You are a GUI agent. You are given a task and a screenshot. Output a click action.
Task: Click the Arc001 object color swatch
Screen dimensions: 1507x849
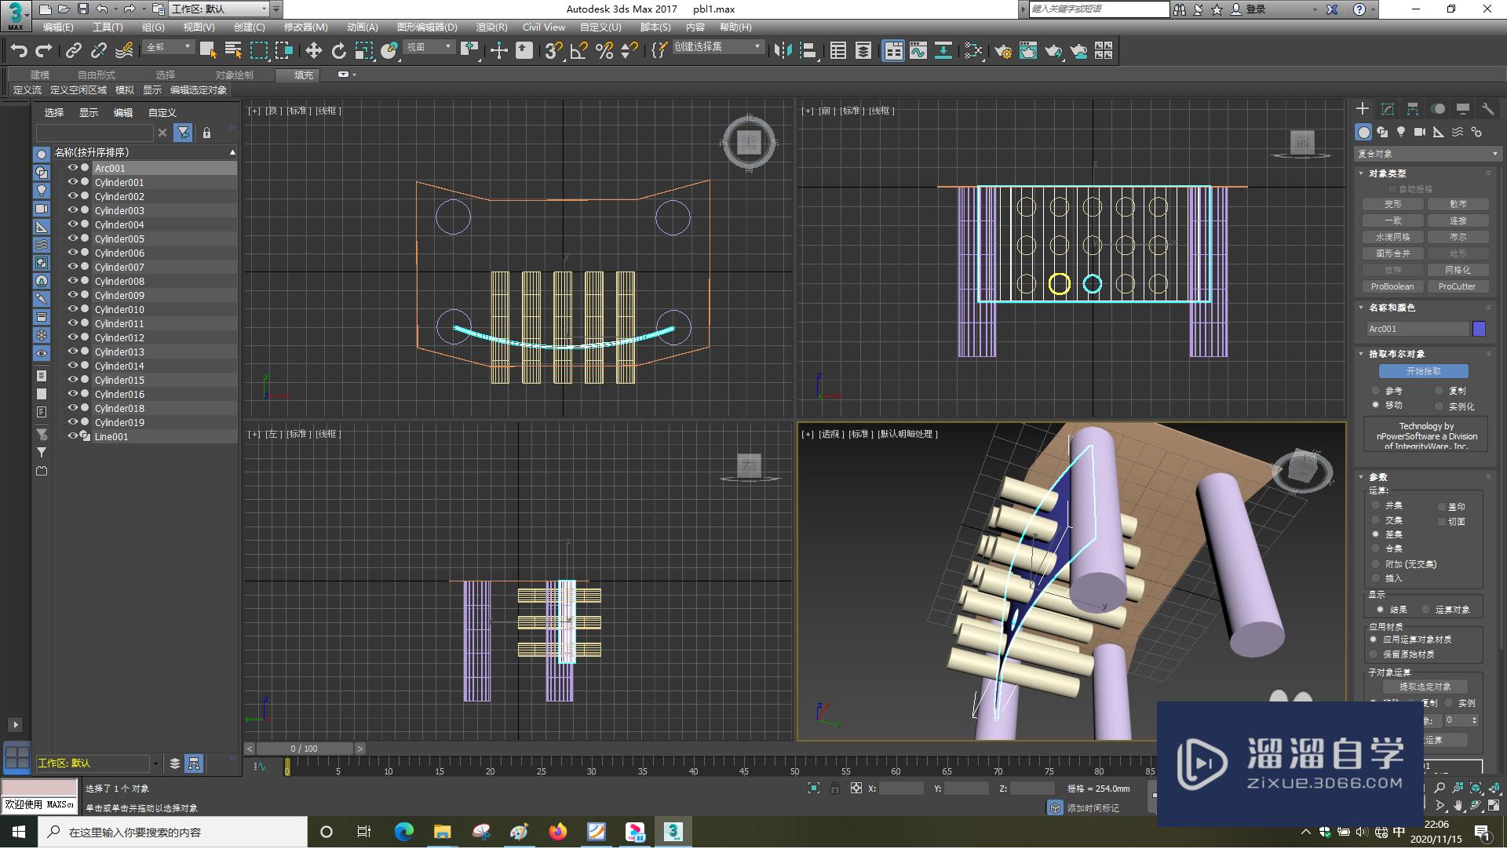coord(1480,329)
